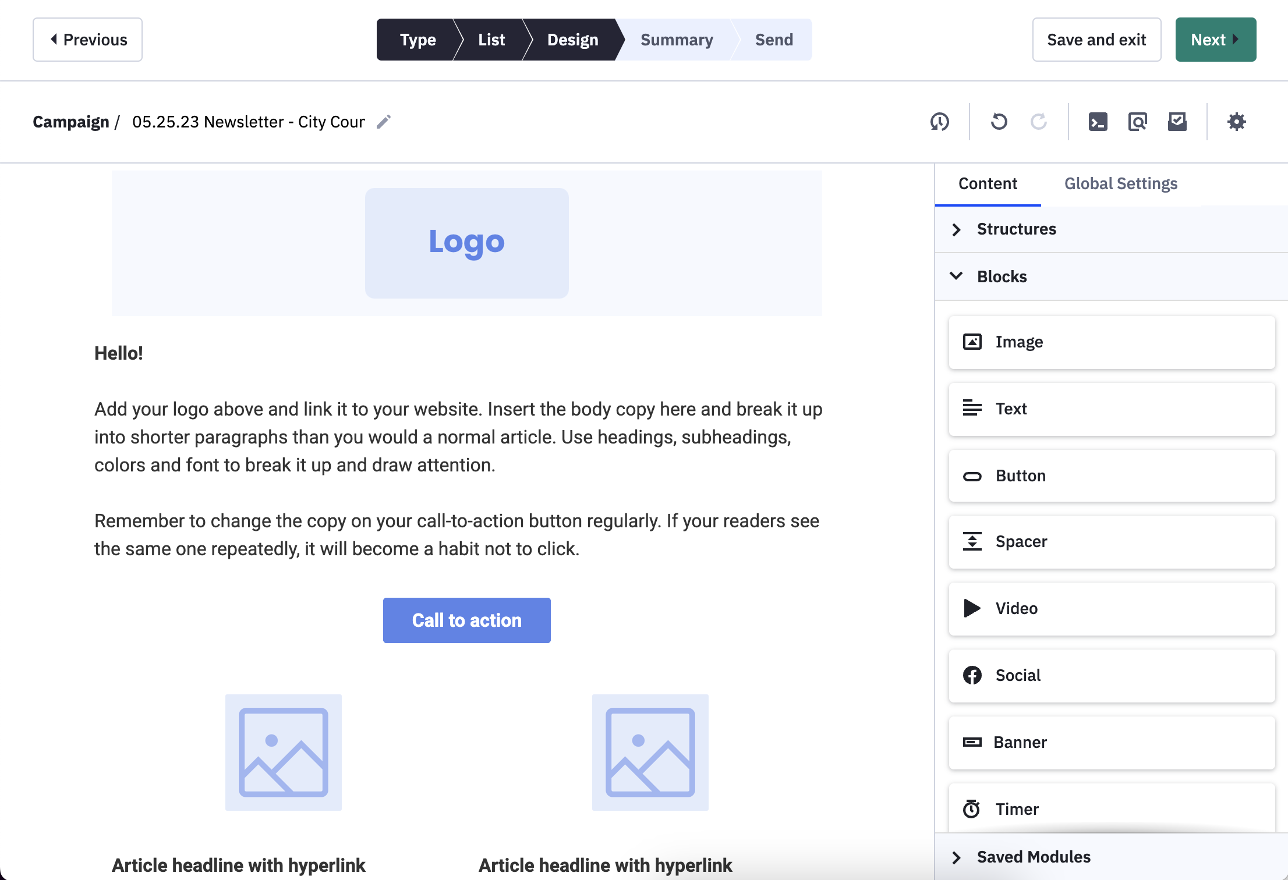The width and height of the screenshot is (1288, 880).
Task: Click the Call to action button
Action: tap(466, 620)
